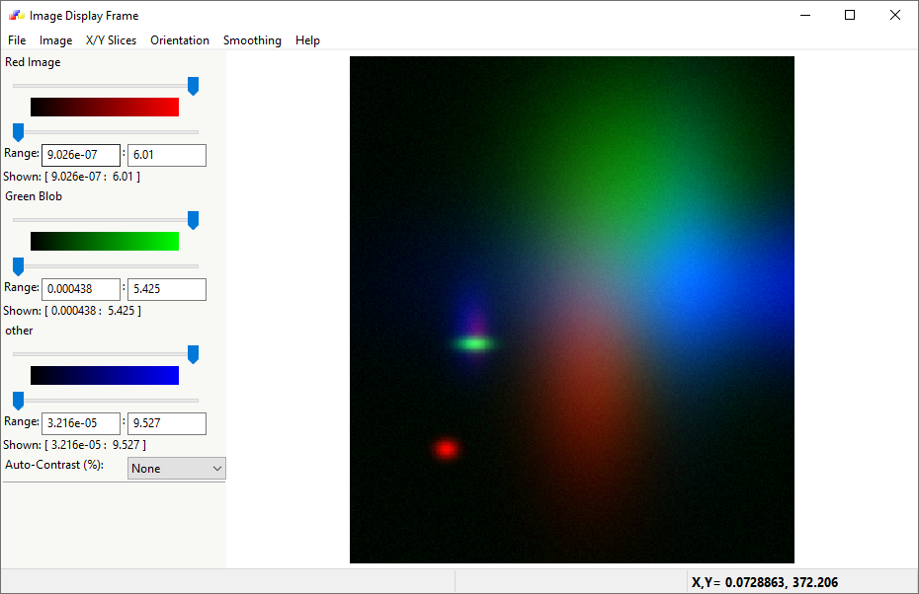Click the blue colormap gradient bar
This screenshot has height=594, width=919.
click(105, 376)
